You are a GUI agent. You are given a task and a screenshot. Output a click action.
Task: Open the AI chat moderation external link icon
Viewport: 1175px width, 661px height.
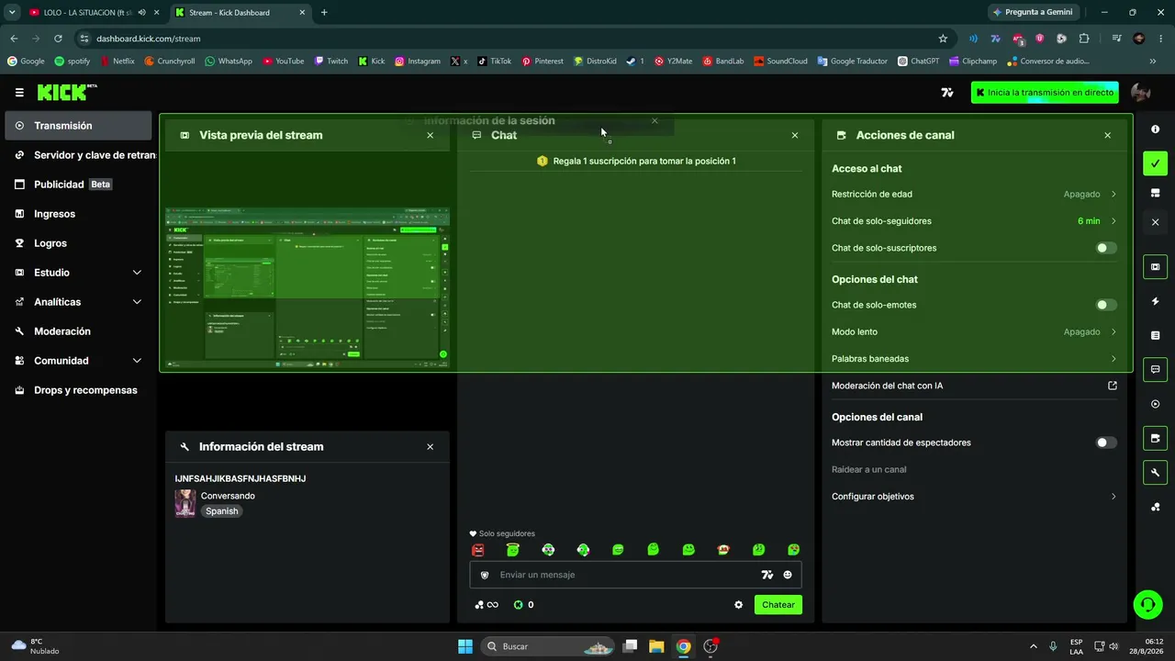[x=1113, y=386]
